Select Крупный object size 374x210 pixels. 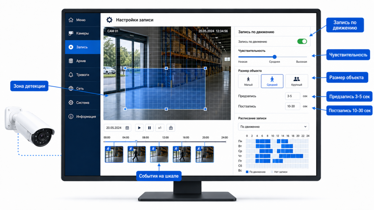pyautogui.click(x=297, y=81)
